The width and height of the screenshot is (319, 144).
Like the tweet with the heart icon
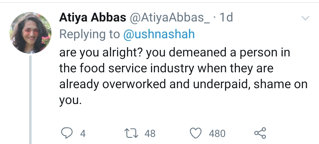coord(196,133)
